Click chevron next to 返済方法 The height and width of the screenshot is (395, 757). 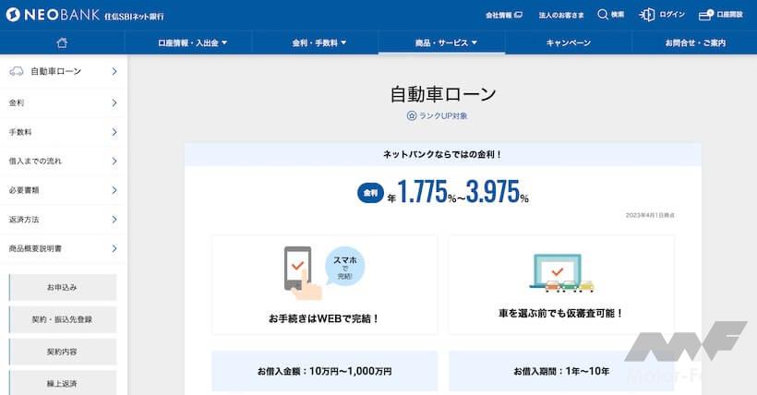coord(114,220)
